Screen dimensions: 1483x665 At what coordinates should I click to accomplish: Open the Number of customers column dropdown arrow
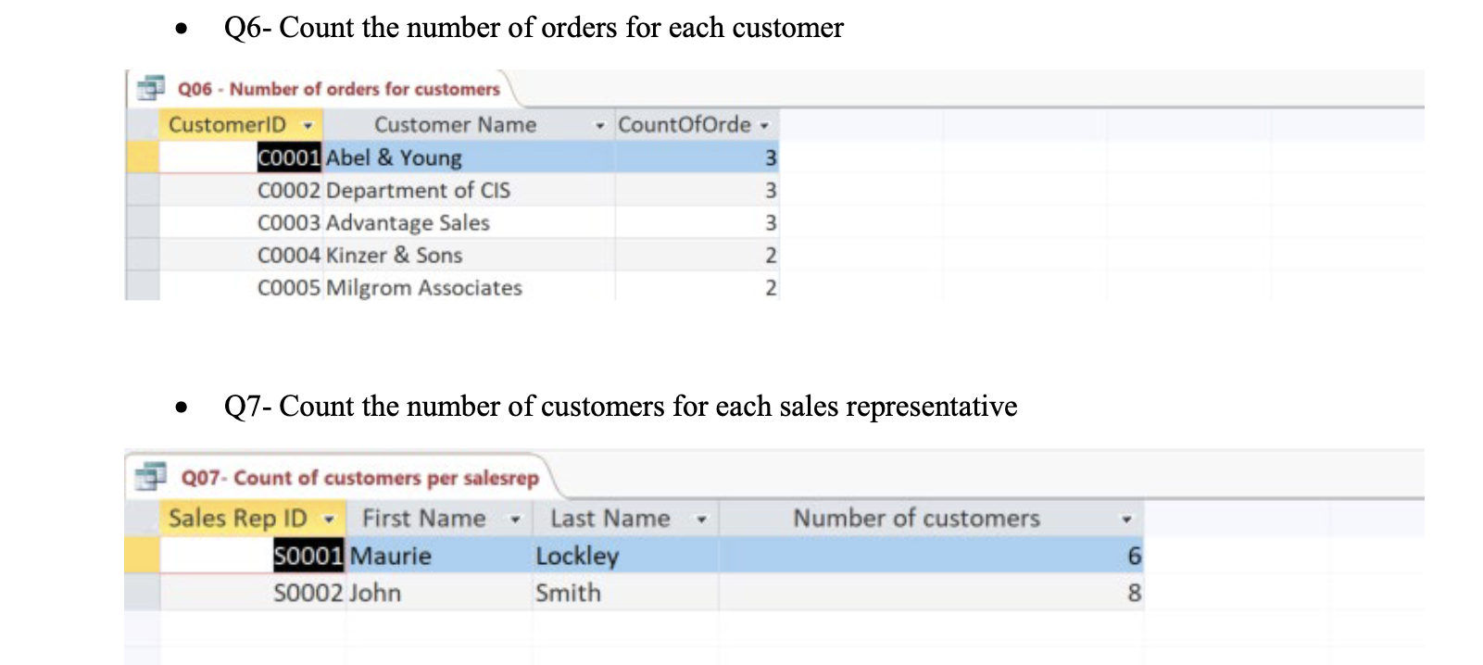click(x=1126, y=519)
